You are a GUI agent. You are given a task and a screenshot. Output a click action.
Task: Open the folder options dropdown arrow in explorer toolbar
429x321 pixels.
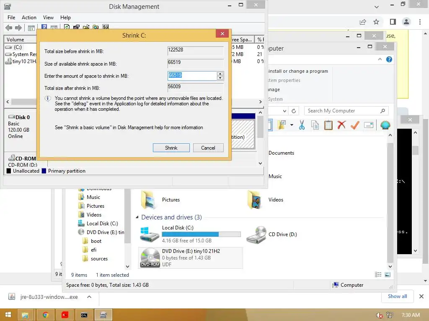[x=292, y=125]
